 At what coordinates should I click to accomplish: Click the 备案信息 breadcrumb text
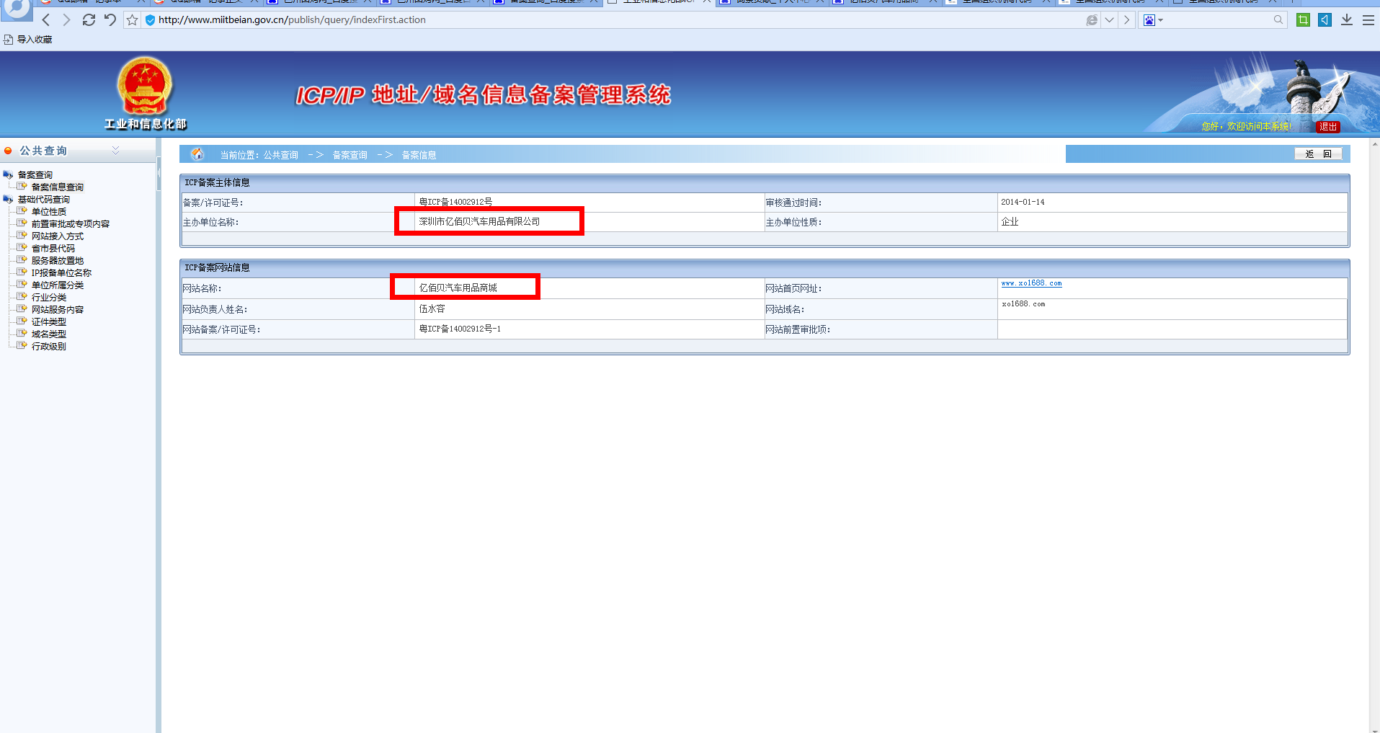[x=419, y=155]
